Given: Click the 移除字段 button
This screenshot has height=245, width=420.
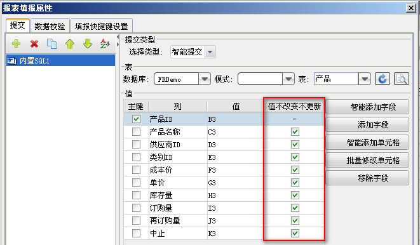Looking at the screenshot, I should coord(367,178).
